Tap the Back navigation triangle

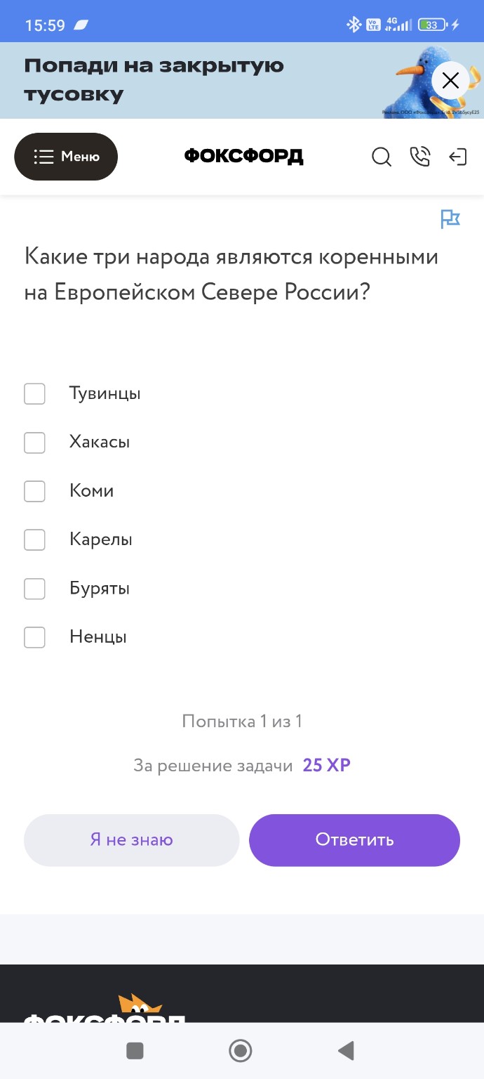tap(345, 1050)
